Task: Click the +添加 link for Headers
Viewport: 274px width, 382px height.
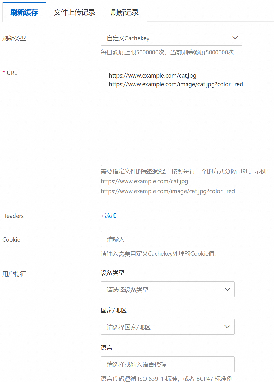Action: pos(109,216)
